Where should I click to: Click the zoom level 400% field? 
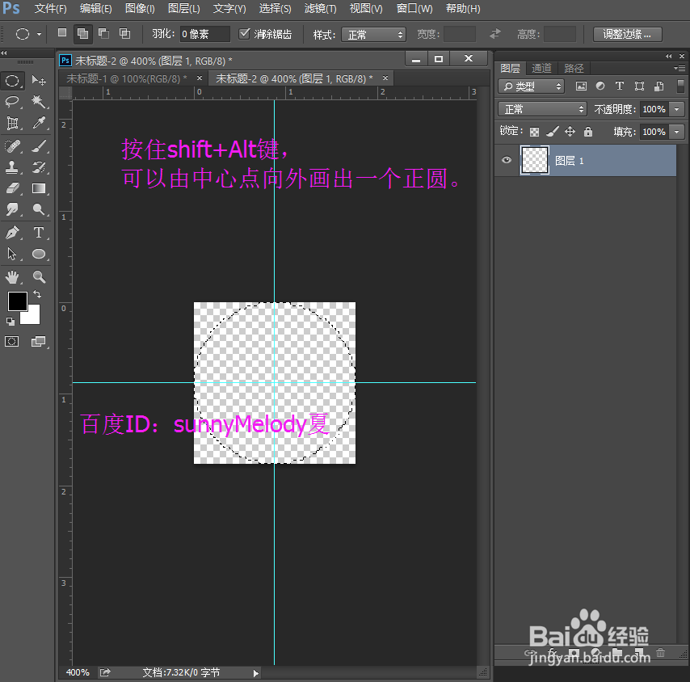[78, 672]
